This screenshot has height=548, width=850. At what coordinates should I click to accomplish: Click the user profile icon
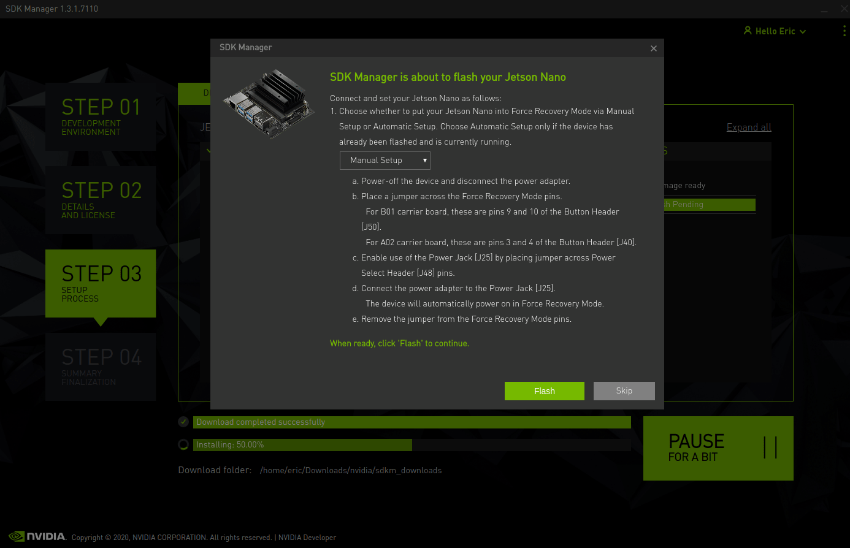(748, 31)
